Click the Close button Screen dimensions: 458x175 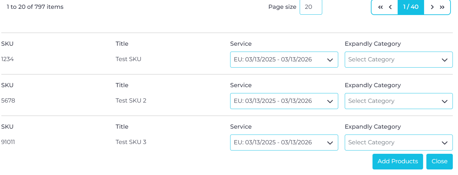(x=439, y=162)
